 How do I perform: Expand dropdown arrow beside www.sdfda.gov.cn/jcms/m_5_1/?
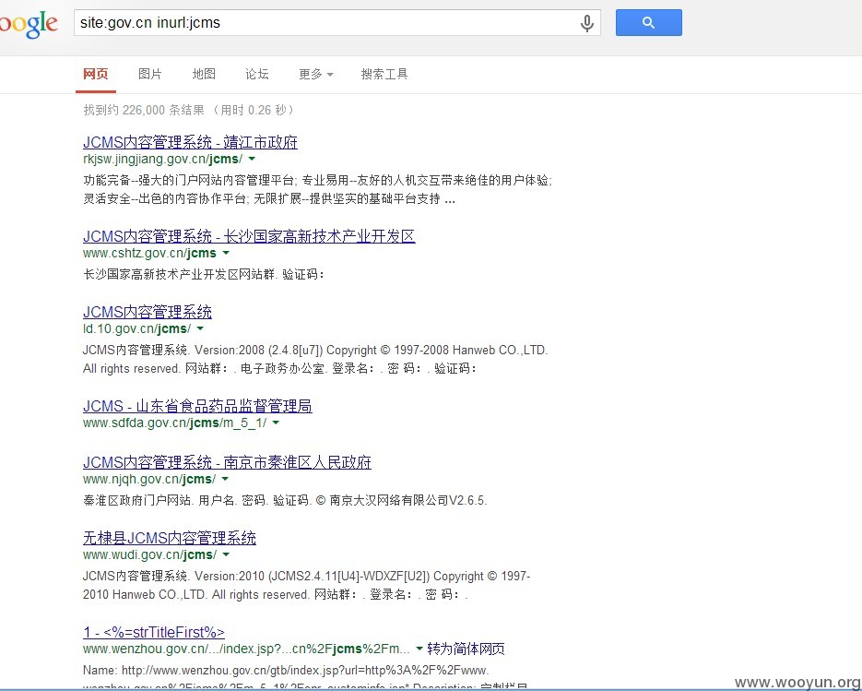click(276, 423)
